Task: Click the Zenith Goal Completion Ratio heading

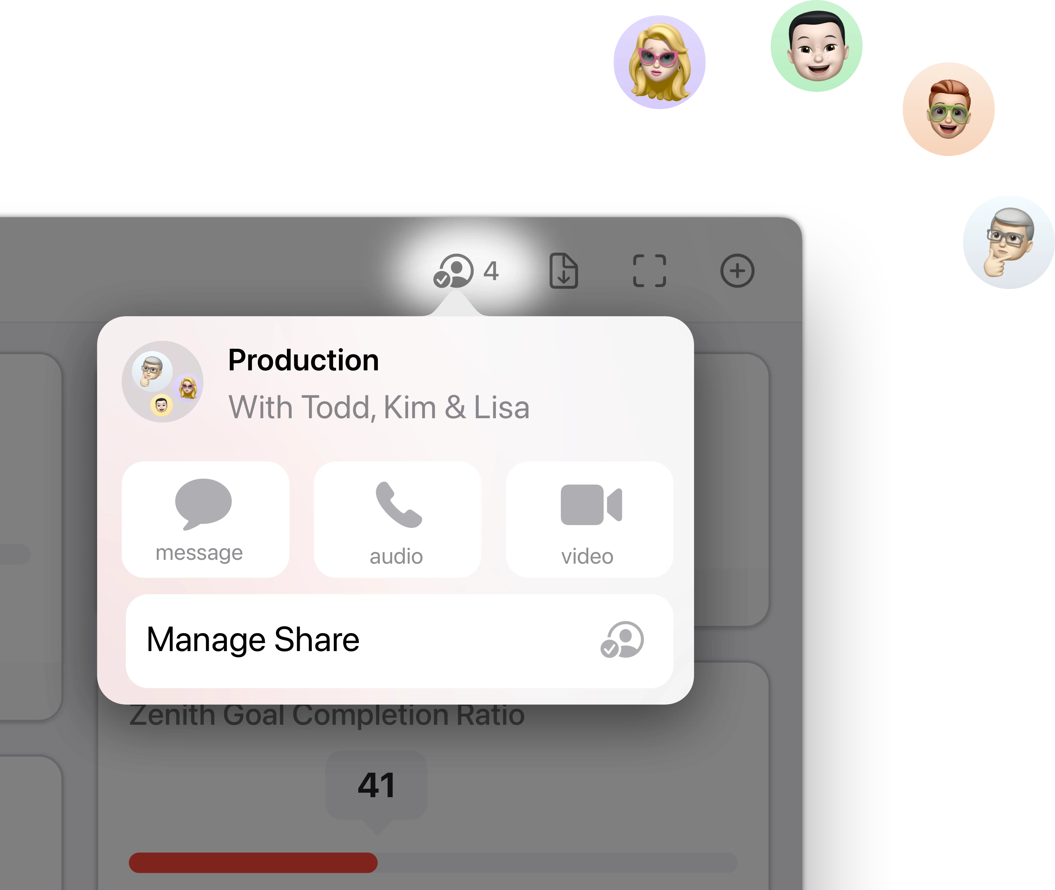Action: pyautogui.click(x=327, y=715)
